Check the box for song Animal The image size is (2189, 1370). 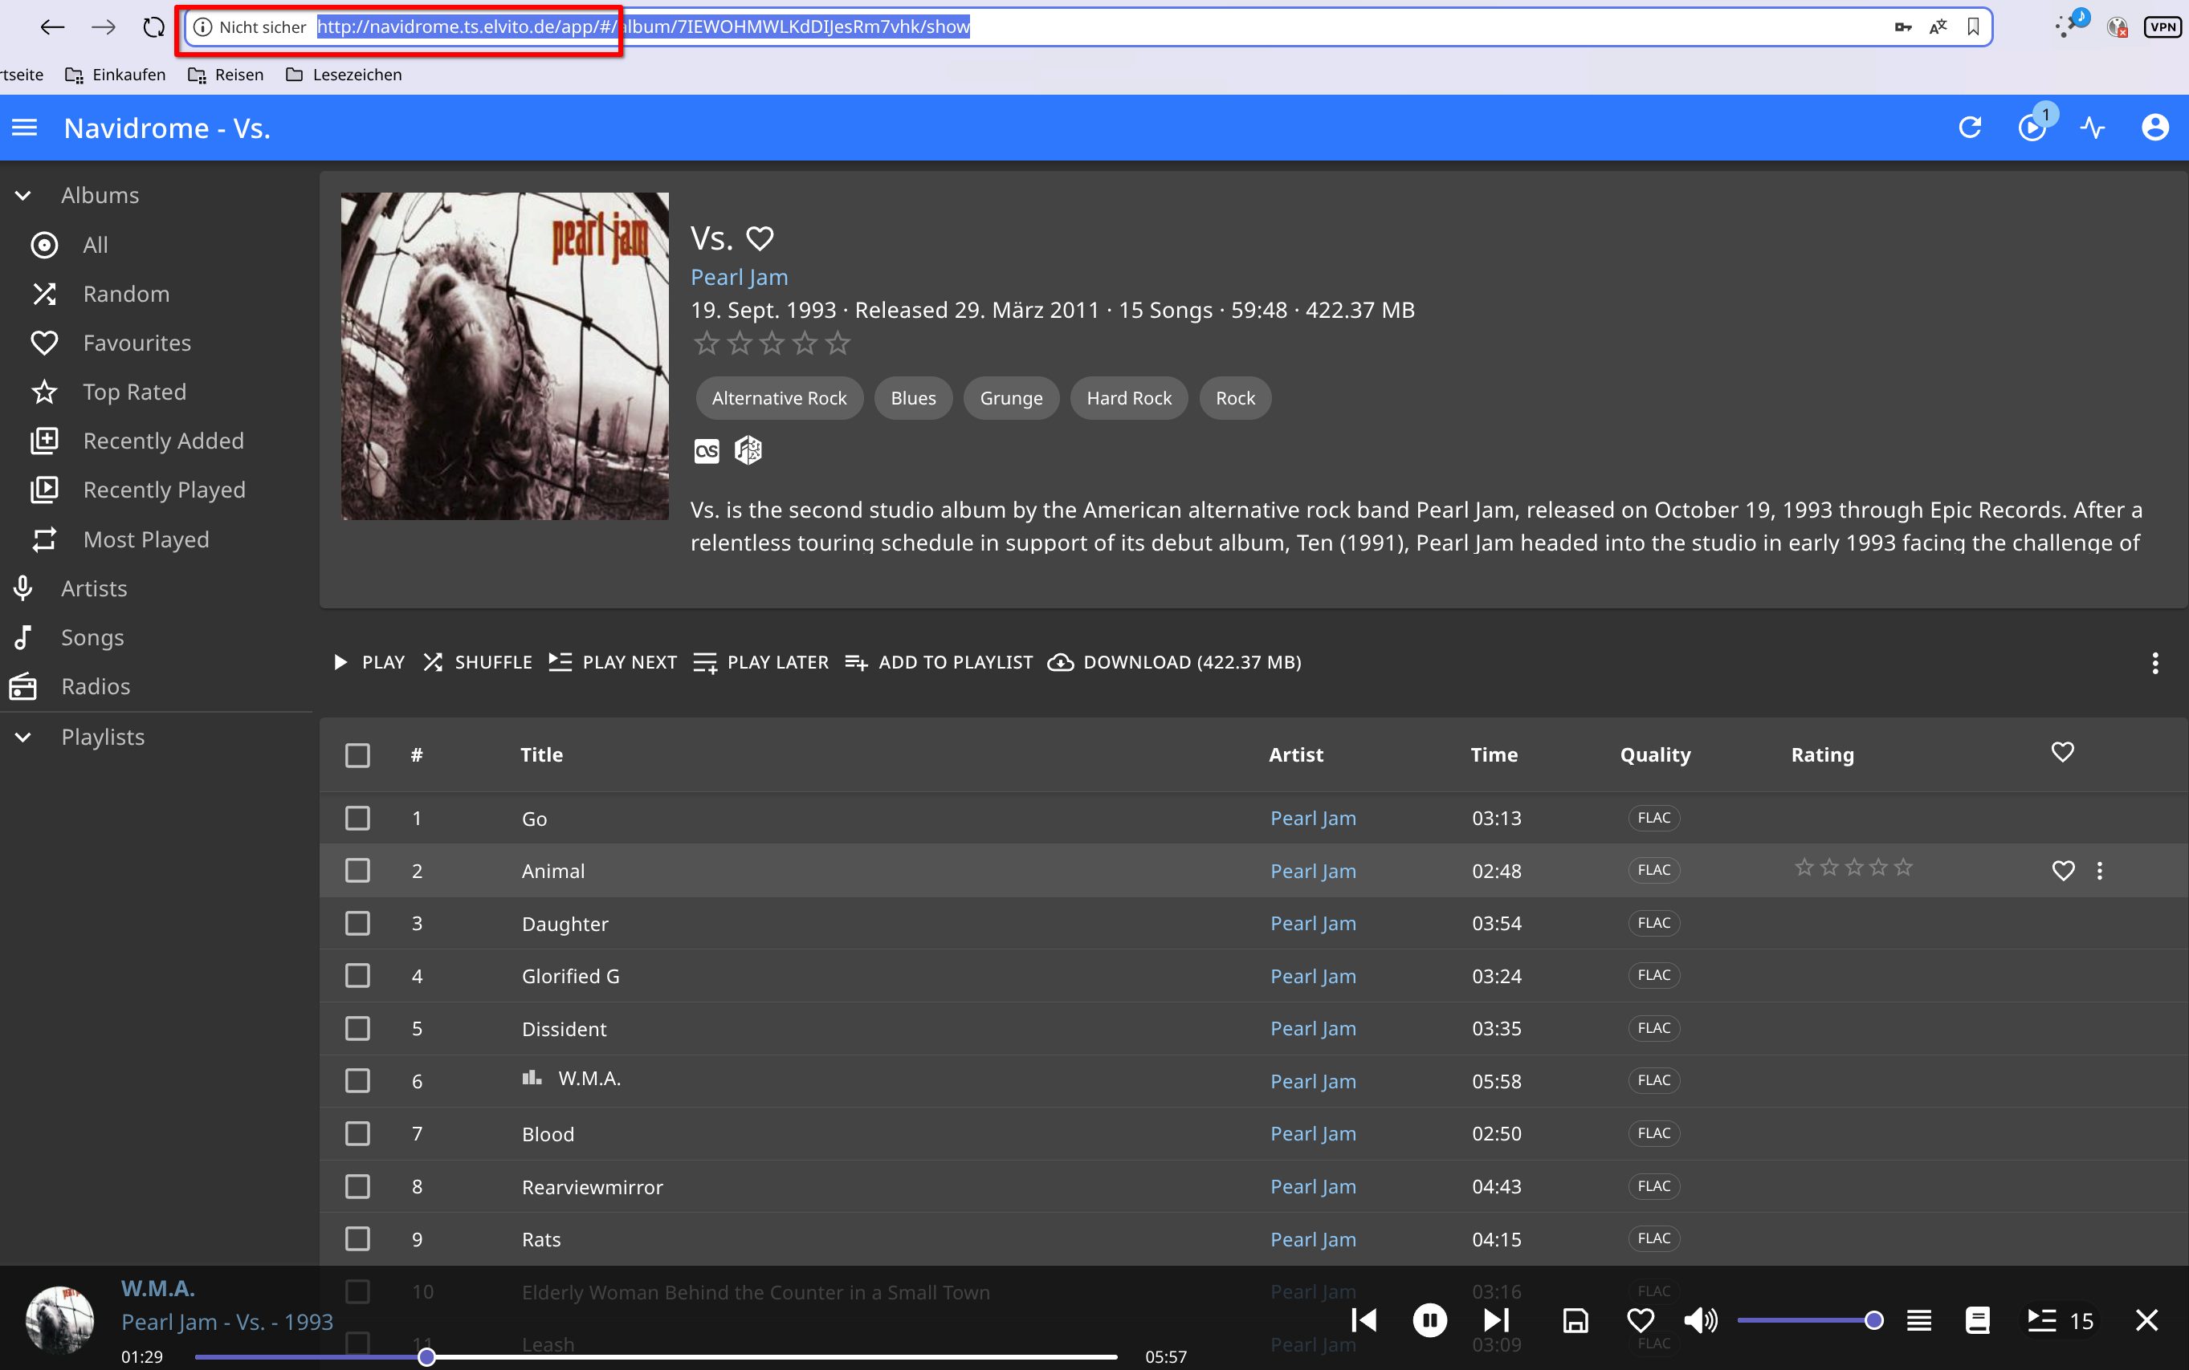358,871
